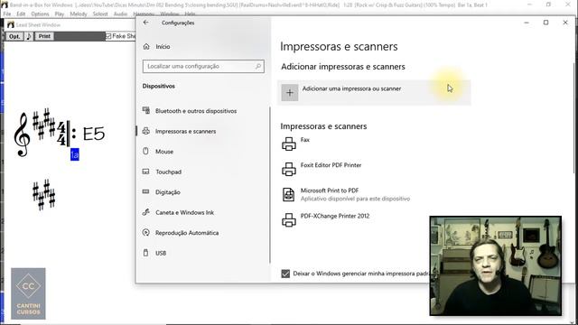The height and width of the screenshot is (325, 578).
Task: Go back with Configurações back arrow
Action: coord(146,23)
